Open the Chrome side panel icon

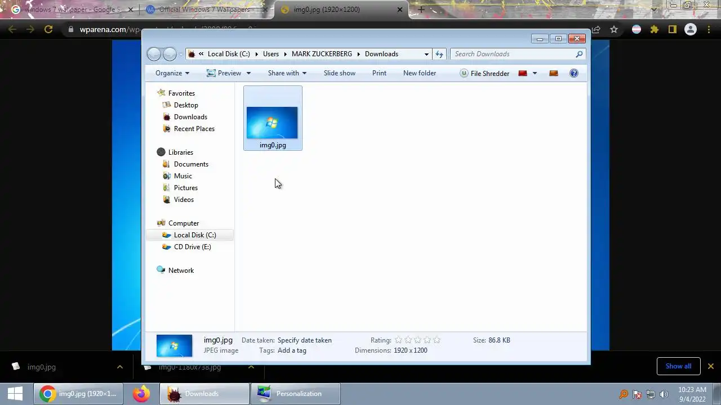(672, 29)
